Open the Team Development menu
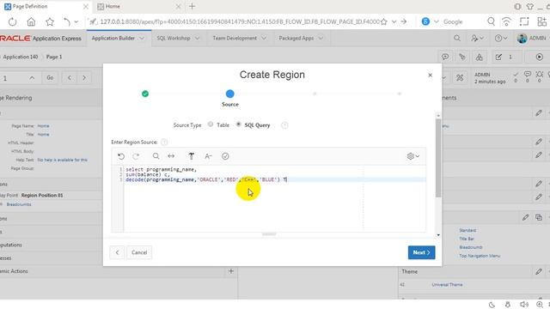This screenshot has width=550, height=309. (x=235, y=38)
